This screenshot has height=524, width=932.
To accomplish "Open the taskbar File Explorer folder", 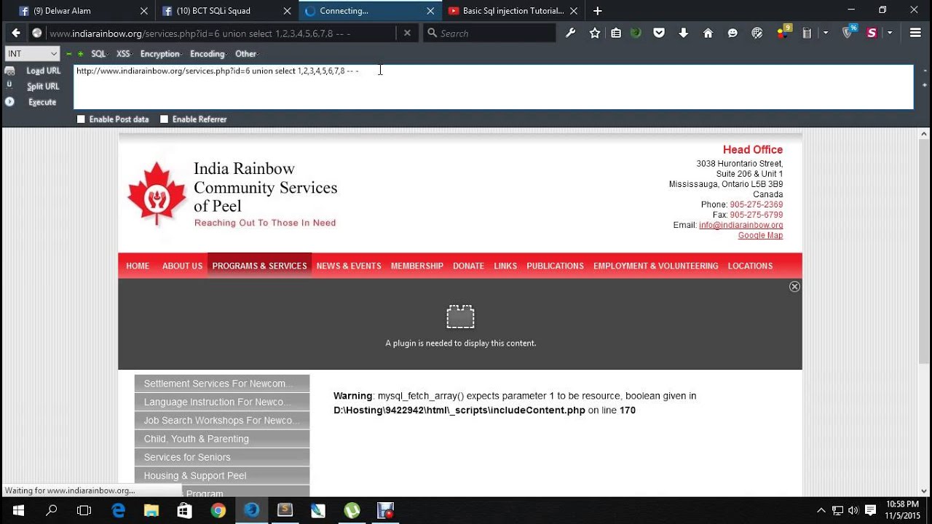I will click(151, 510).
